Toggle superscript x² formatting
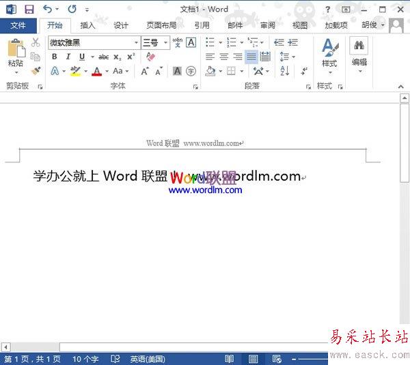This screenshot has width=410, height=365. [131, 57]
